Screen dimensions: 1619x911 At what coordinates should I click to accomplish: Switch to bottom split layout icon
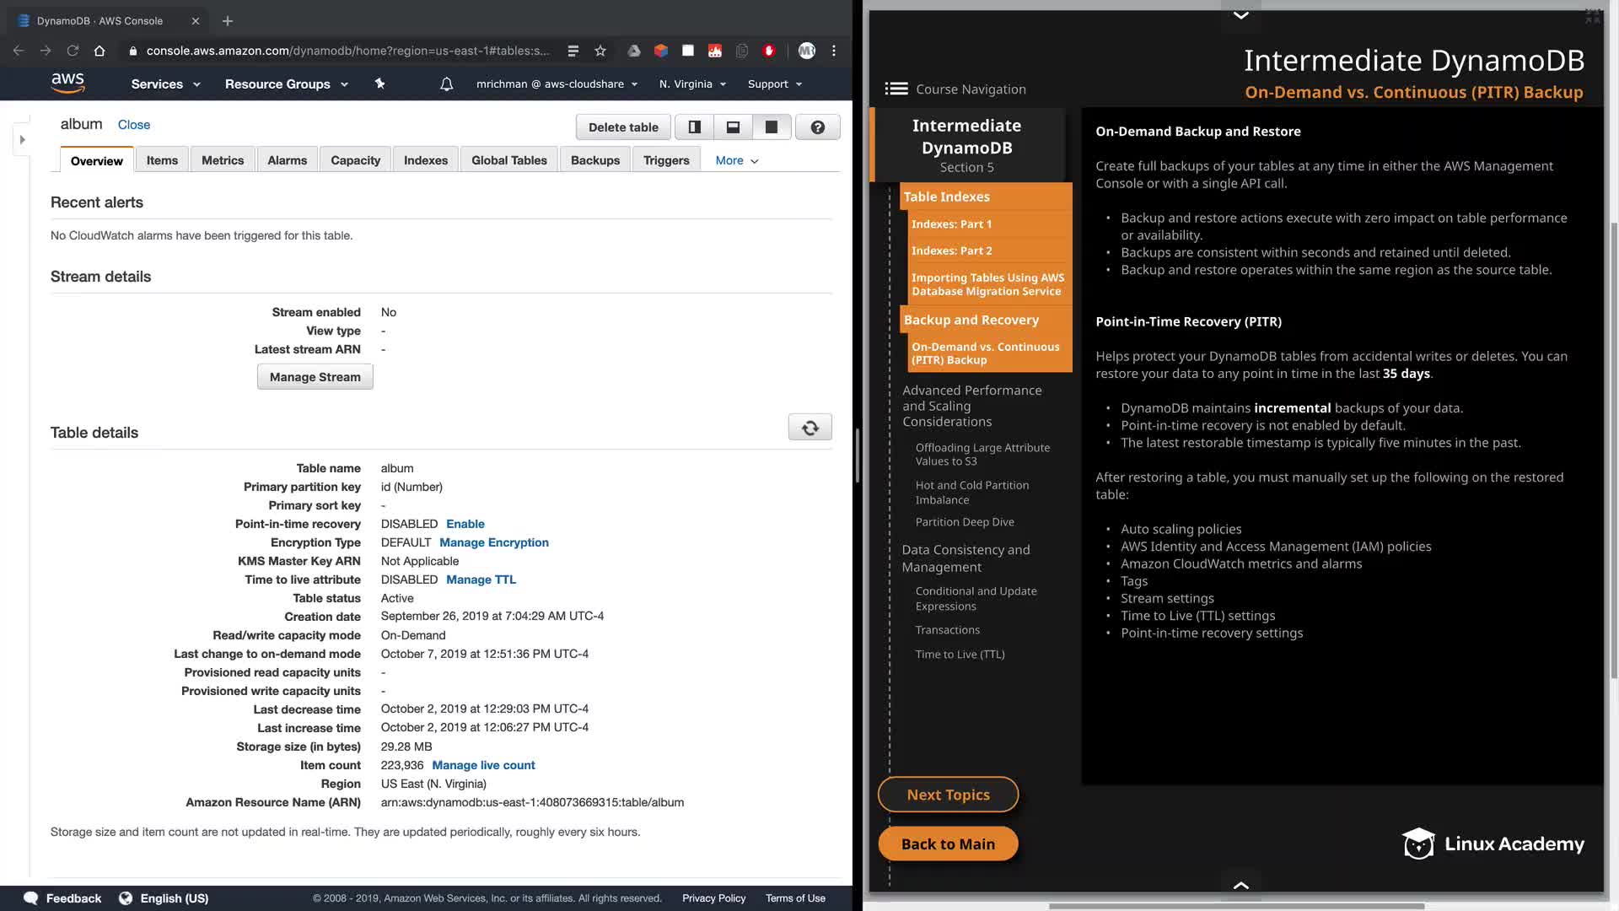point(733,127)
